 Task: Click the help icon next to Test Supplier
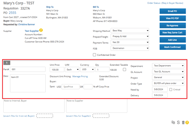coord(41,30)
